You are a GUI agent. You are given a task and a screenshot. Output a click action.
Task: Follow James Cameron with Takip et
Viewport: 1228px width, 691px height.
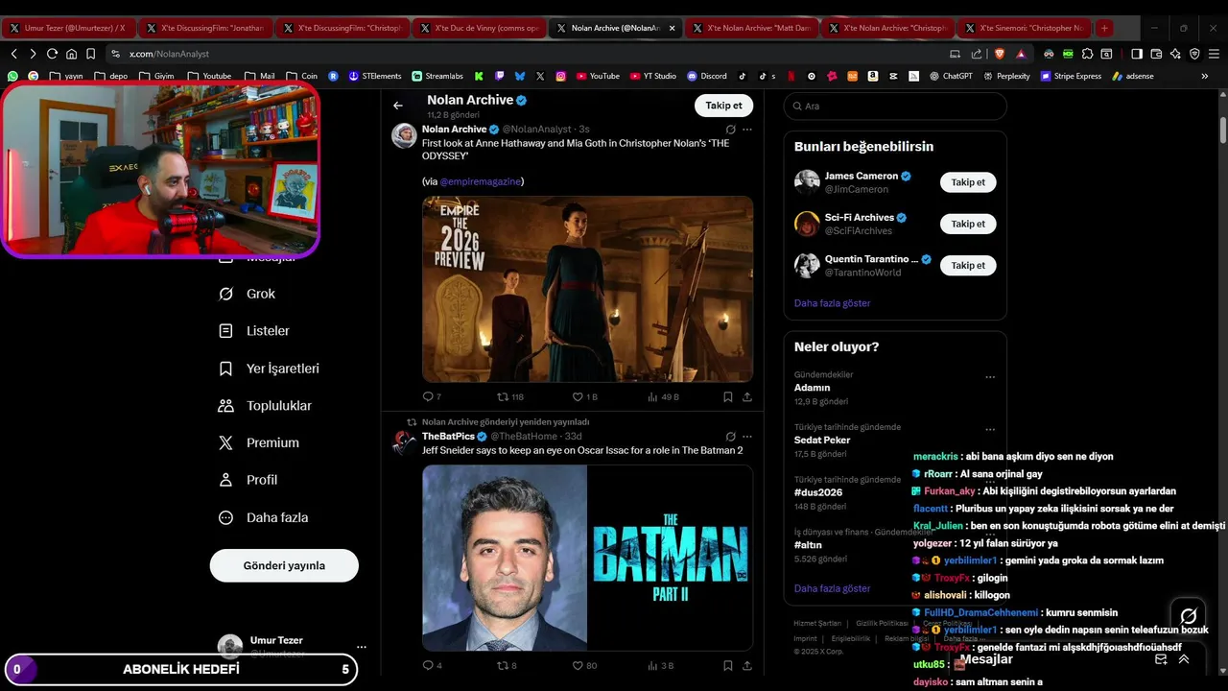pyautogui.click(x=968, y=182)
